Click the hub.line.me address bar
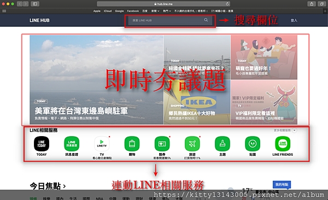Screen dimensions: 328x200 click(x=163, y=4)
